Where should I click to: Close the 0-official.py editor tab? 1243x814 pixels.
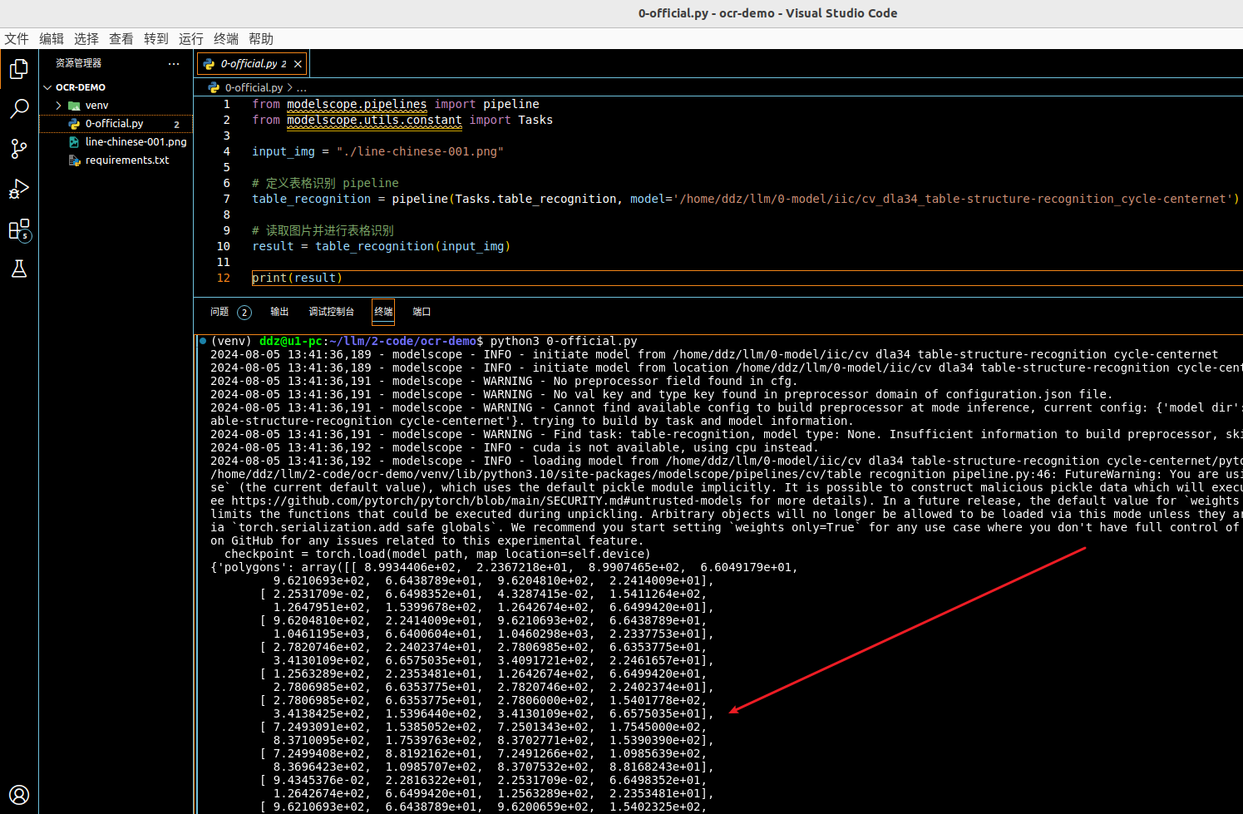(298, 64)
